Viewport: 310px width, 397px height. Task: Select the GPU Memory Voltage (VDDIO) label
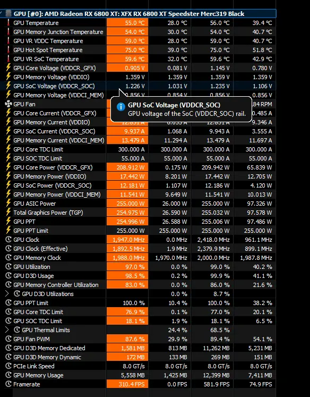pos(51,77)
